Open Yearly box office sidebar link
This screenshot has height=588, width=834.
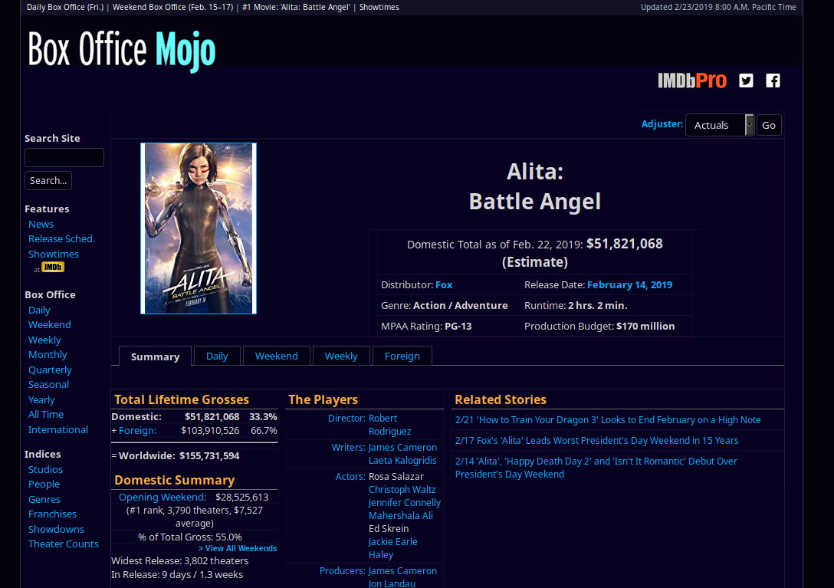41,399
